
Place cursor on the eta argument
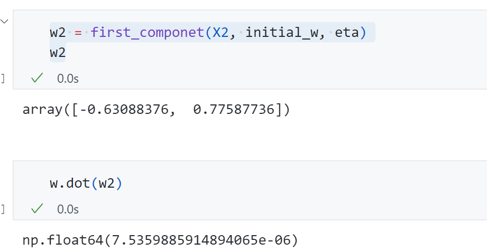pos(347,33)
